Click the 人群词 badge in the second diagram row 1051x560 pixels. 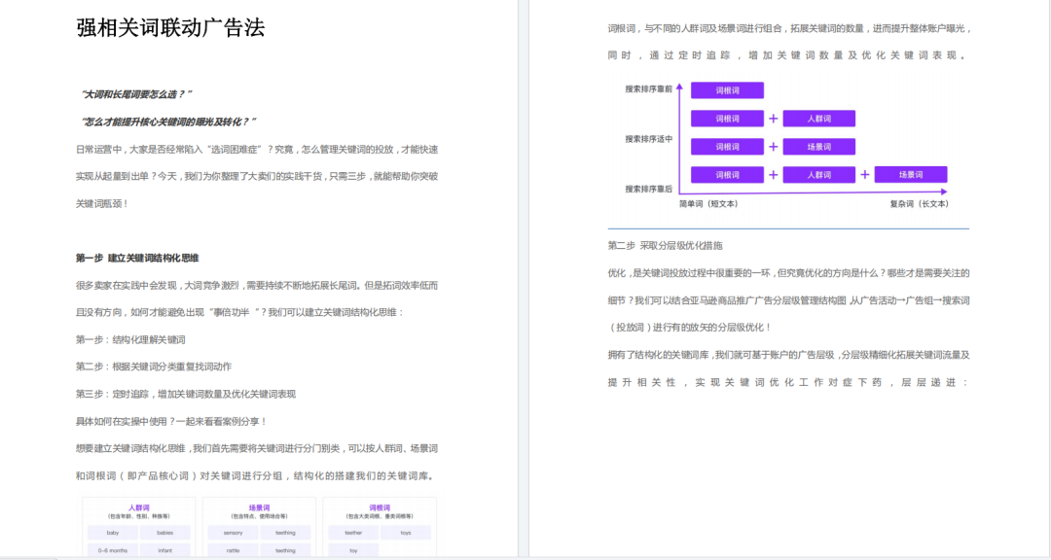pyautogui.click(x=818, y=119)
